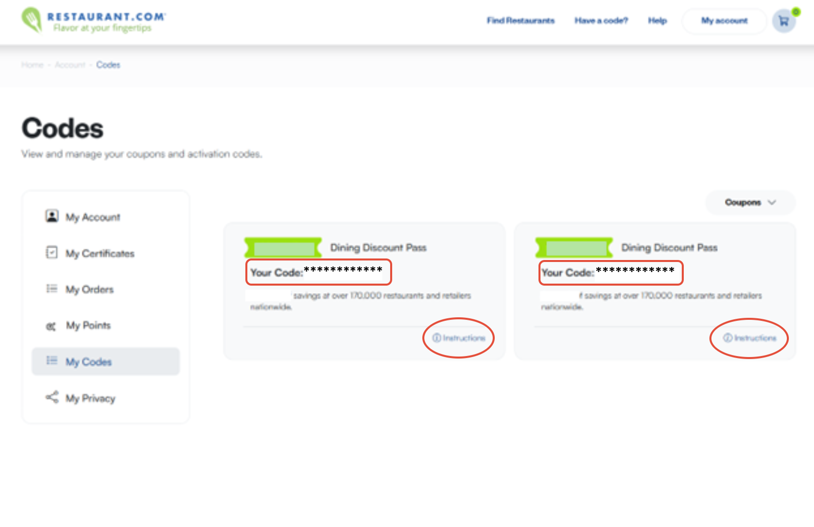Viewport: 814px width, 527px height.
Task: Click the My Certificates checkbox-page icon
Action: (52, 252)
